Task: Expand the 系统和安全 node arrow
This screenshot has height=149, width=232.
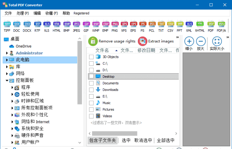Action: point(12,129)
